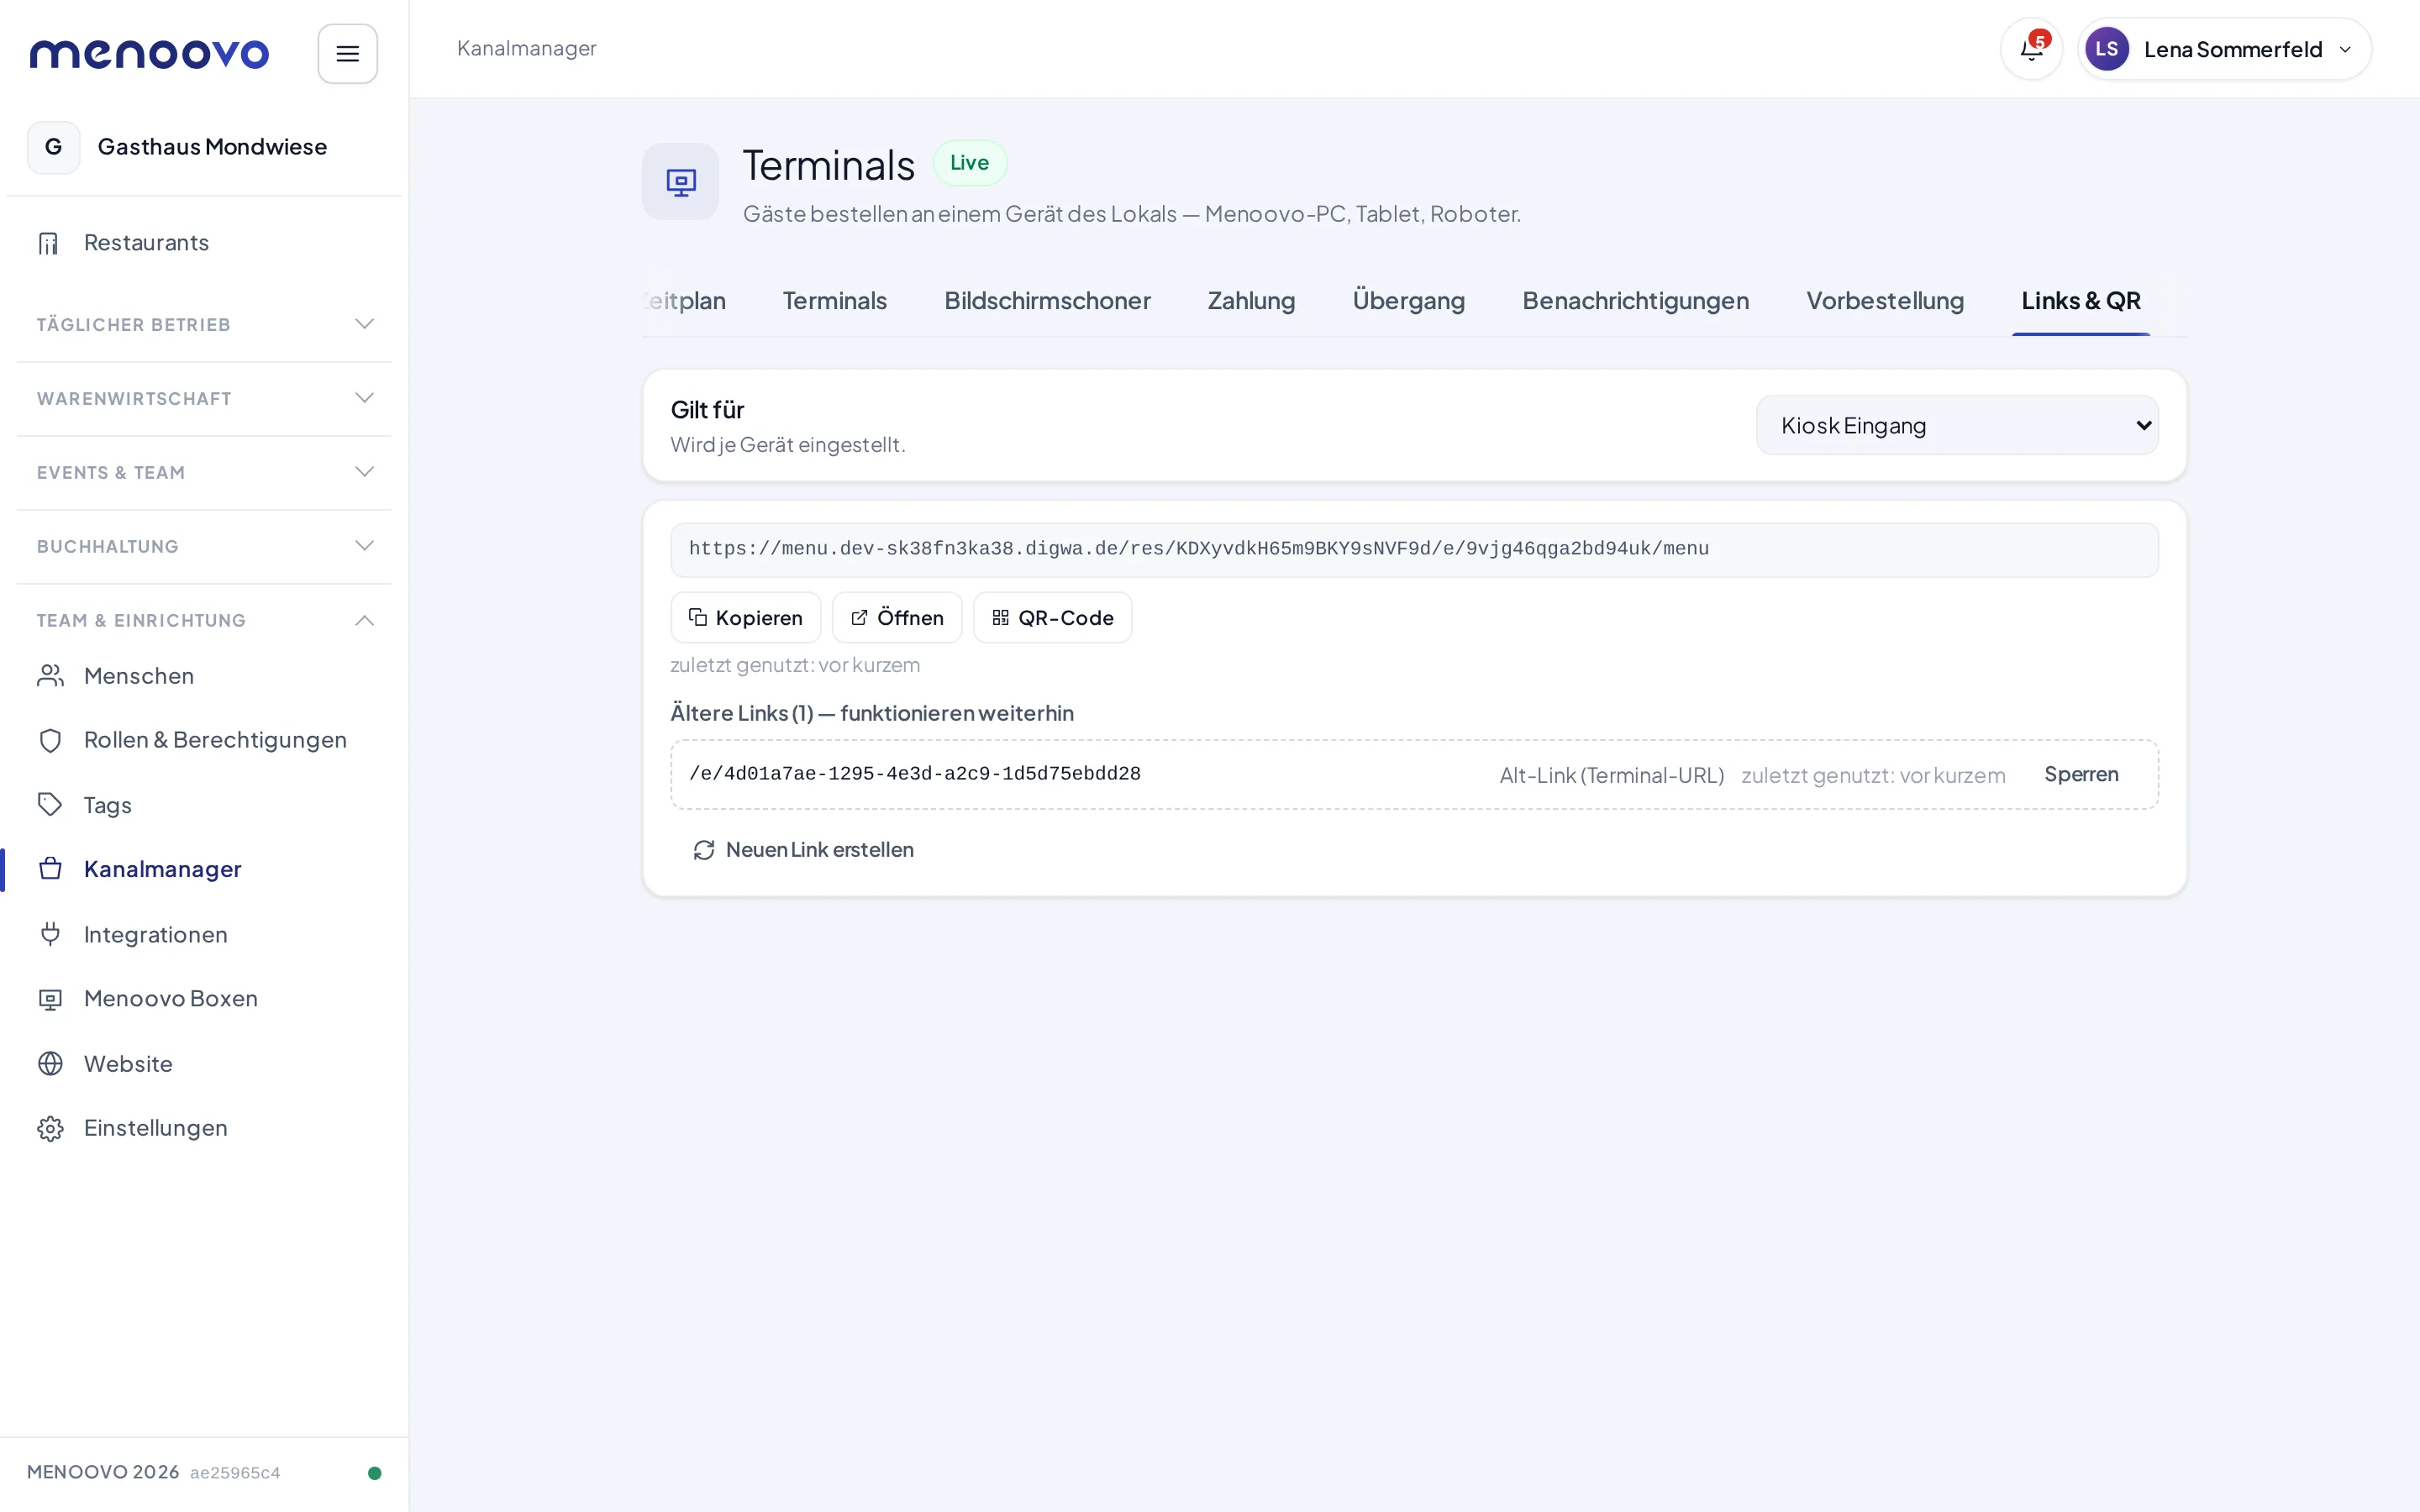Click the Terminals page header icon

tap(680, 181)
